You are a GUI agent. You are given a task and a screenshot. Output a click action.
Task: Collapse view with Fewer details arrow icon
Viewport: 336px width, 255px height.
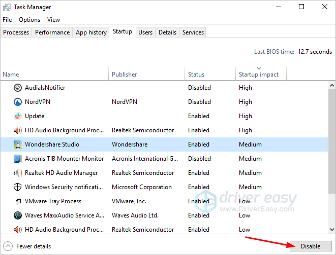click(x=8, y=246)
